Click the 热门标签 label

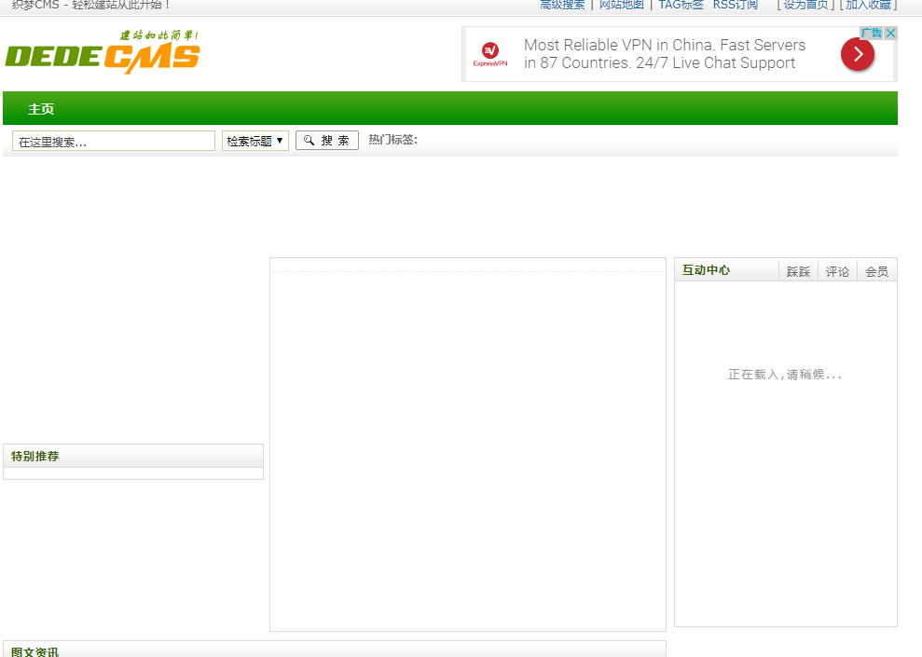click(392, 140)
